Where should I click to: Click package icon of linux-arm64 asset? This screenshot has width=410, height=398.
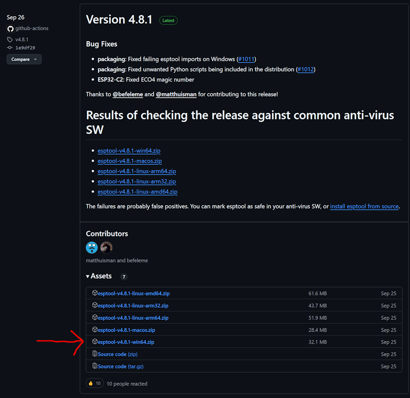coord(95,317)
